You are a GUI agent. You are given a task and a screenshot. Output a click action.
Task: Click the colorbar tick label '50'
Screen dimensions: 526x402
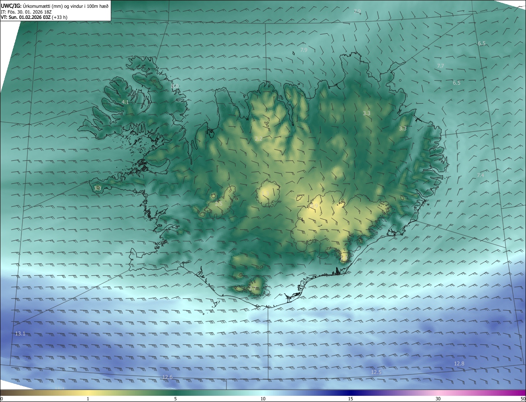point(522,399)
